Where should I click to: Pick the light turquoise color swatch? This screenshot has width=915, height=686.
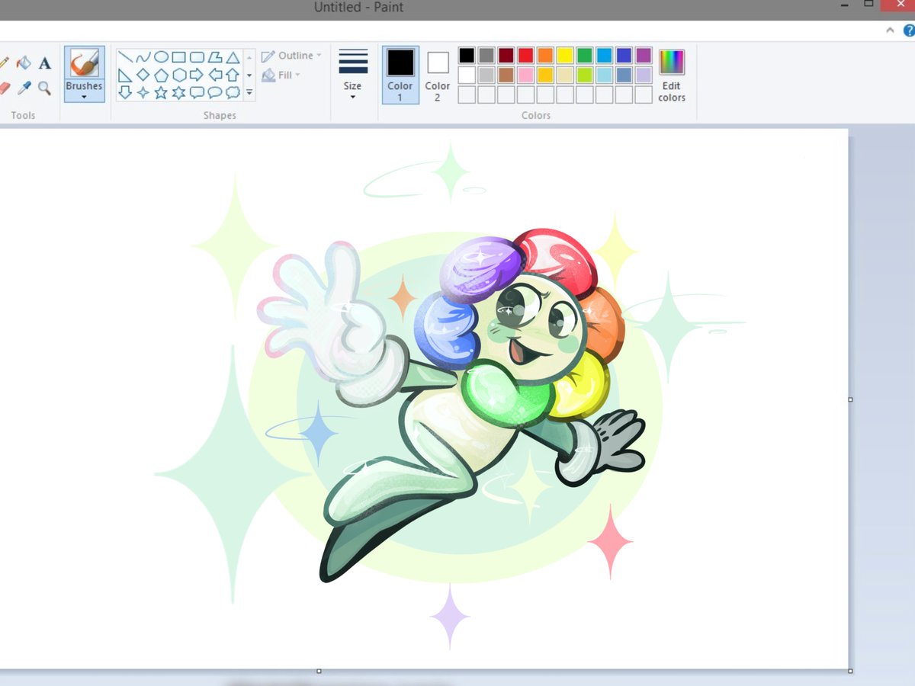tap(605, 75)
